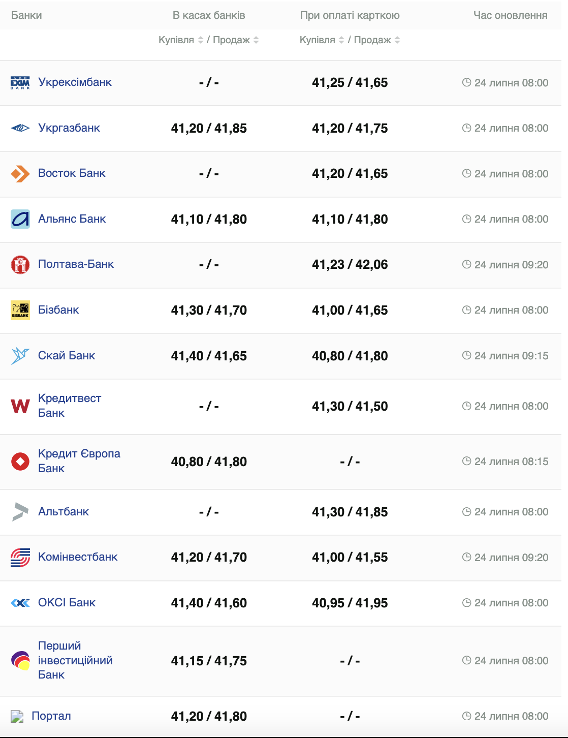Click the yellow Бізбанк logo
568x738 pixels.
(x=20, y=310)
